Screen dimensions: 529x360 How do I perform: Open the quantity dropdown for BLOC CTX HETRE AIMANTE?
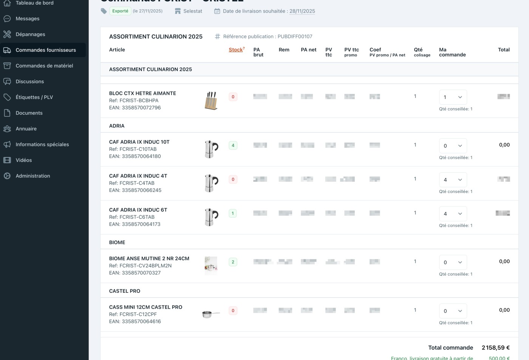[x=453, y=97]
